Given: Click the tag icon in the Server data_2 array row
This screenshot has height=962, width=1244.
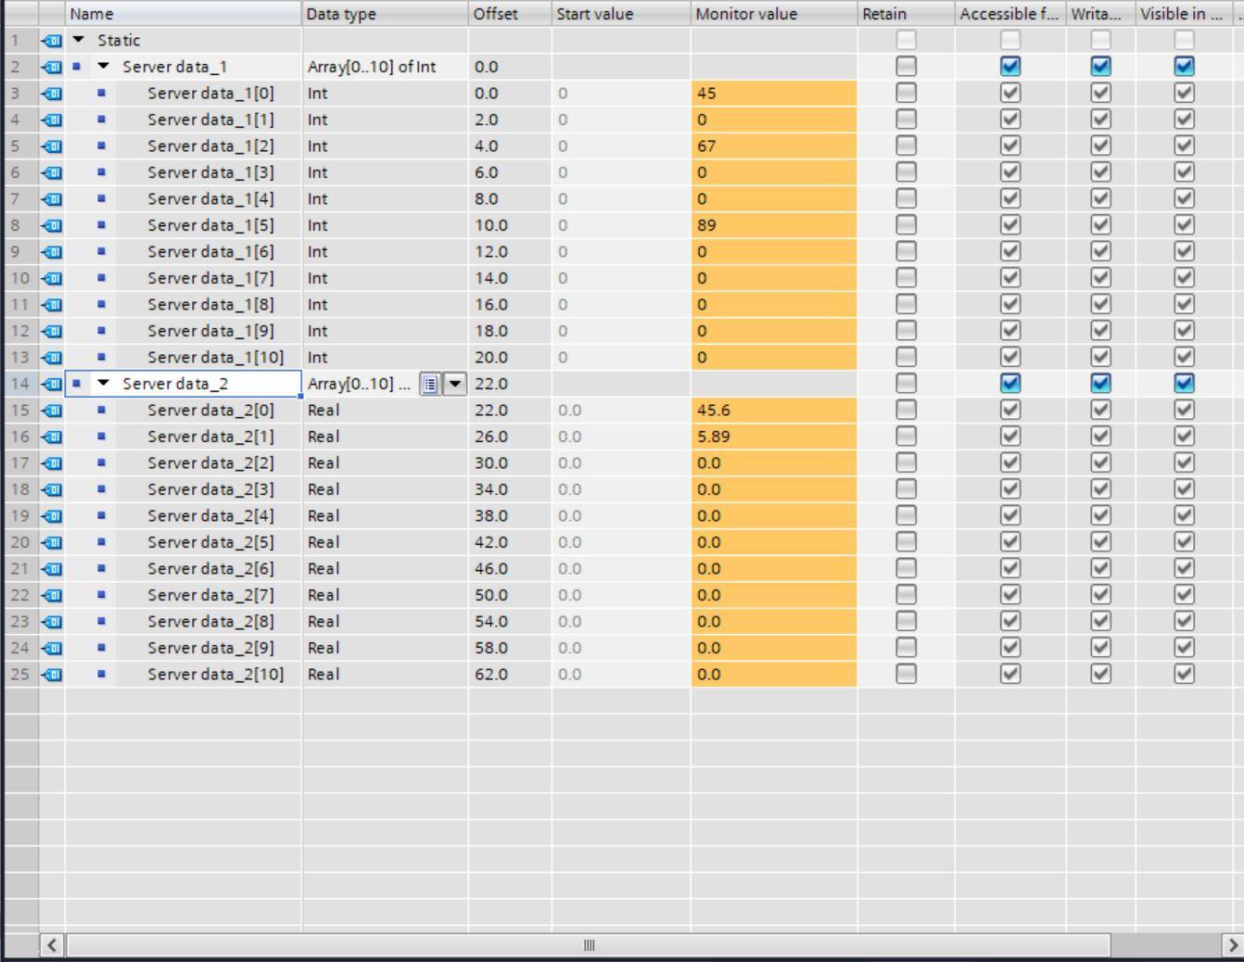Looking at the screenshot, I should 52,384.
